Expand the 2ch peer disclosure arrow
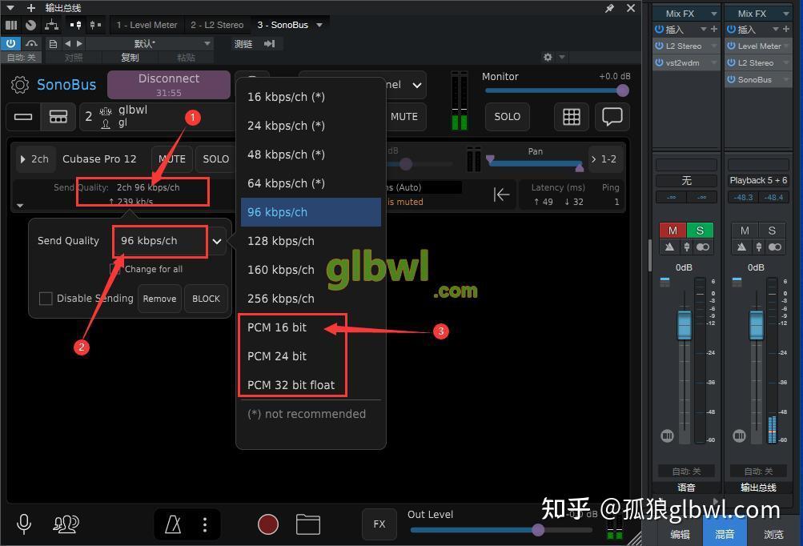This screenshot has width=803, height=546. 22,159
